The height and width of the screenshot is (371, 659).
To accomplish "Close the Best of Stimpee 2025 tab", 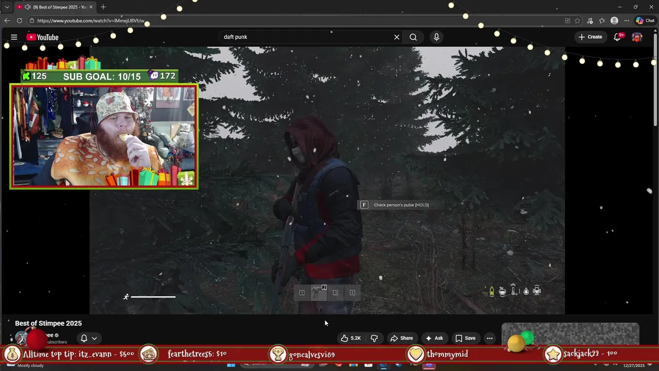I will (91, 7).
